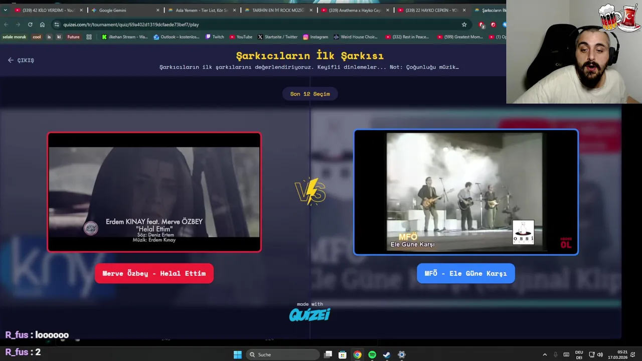Open the Twitch bookmark
Viewport: 642px width, 361px height.
click(215, 37)
